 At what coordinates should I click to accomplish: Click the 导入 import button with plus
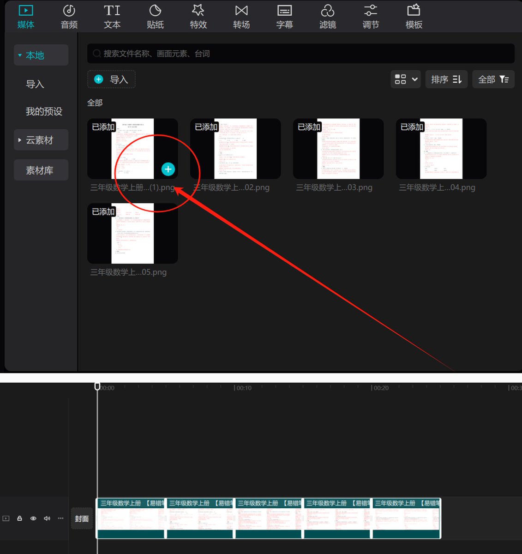[x=111, y=79]
